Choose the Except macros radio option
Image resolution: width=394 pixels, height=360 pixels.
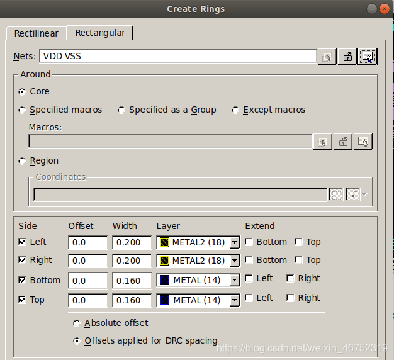[235, 110]
